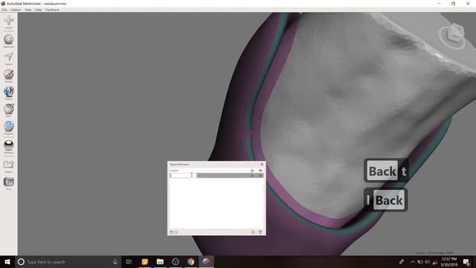Click the duplicate icon in Object Browser footer

(x=253, y=232)
